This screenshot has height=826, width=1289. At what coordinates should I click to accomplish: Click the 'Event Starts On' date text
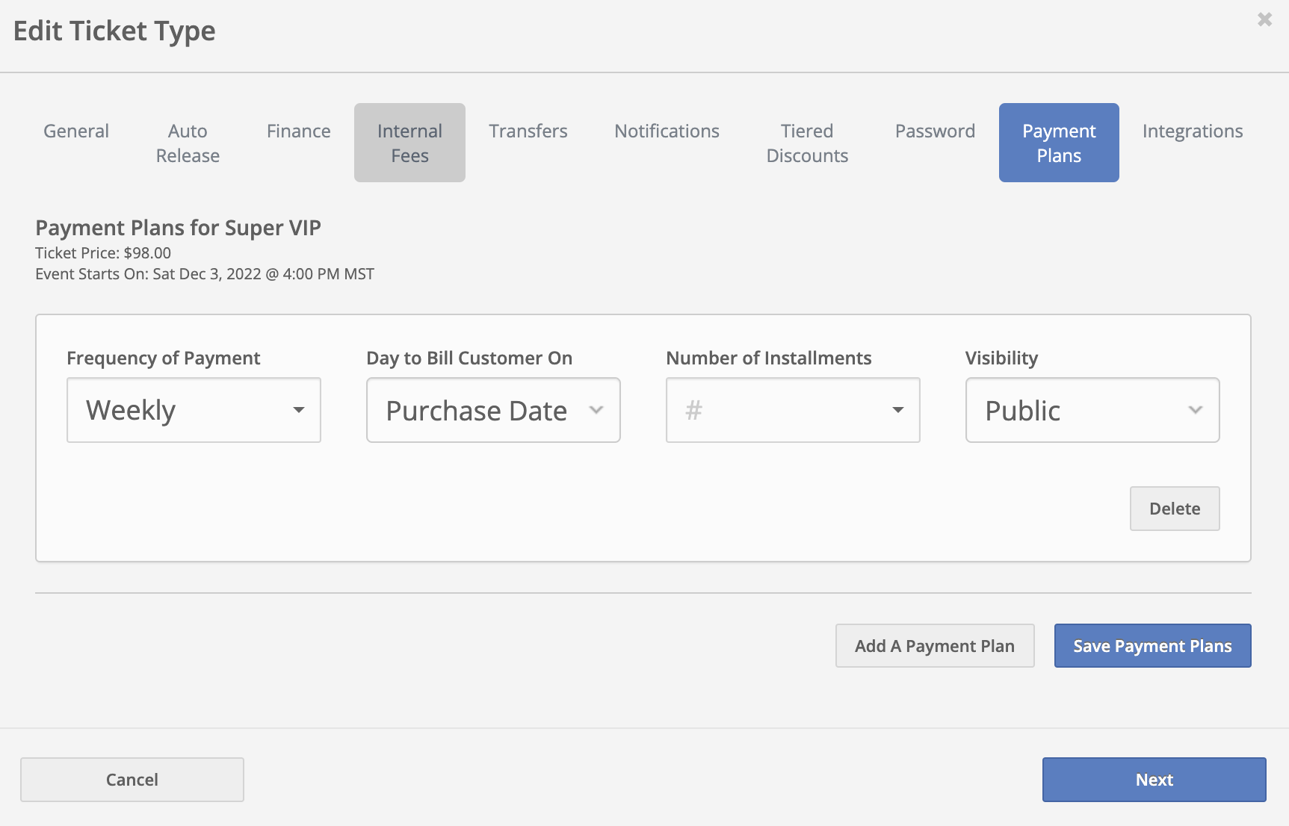click(205, 274)
